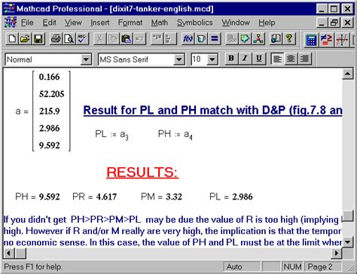Click the Calculate equals-sign icon
This screenshot has height=274, width=357.
pos(214,39)
